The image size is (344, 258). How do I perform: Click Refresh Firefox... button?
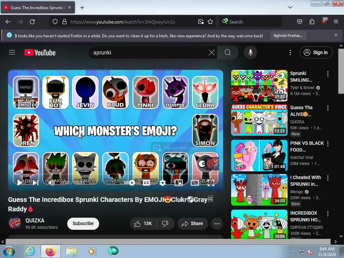[288, 36]
